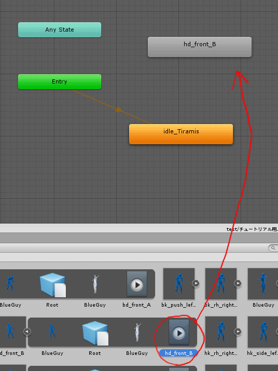
Task: Select the bd_front_A animation clip icon
Action: (137, 284)
